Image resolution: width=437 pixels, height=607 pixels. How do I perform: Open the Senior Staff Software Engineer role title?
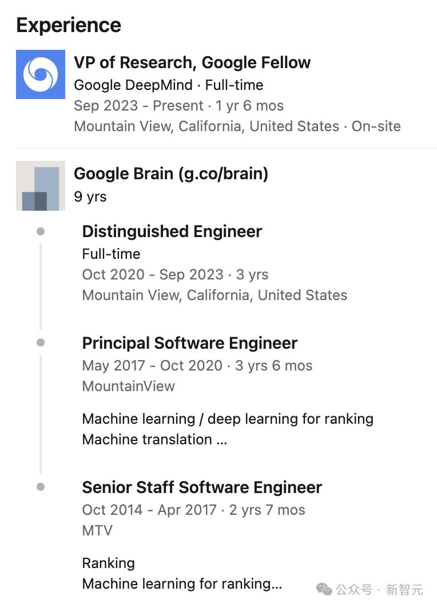click(x=202, y=487)
